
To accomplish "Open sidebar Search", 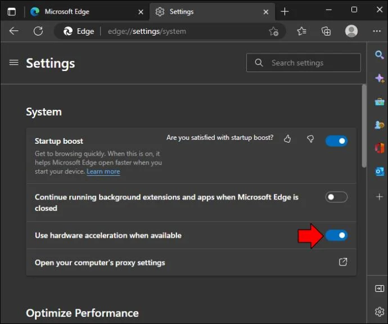I will coord(379,55).
